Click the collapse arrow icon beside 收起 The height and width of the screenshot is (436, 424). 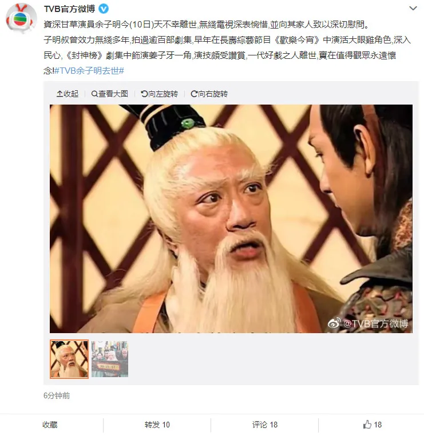(60, 94)
